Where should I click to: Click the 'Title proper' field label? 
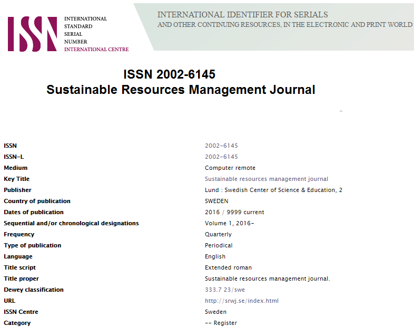click(x=21, y=279)
